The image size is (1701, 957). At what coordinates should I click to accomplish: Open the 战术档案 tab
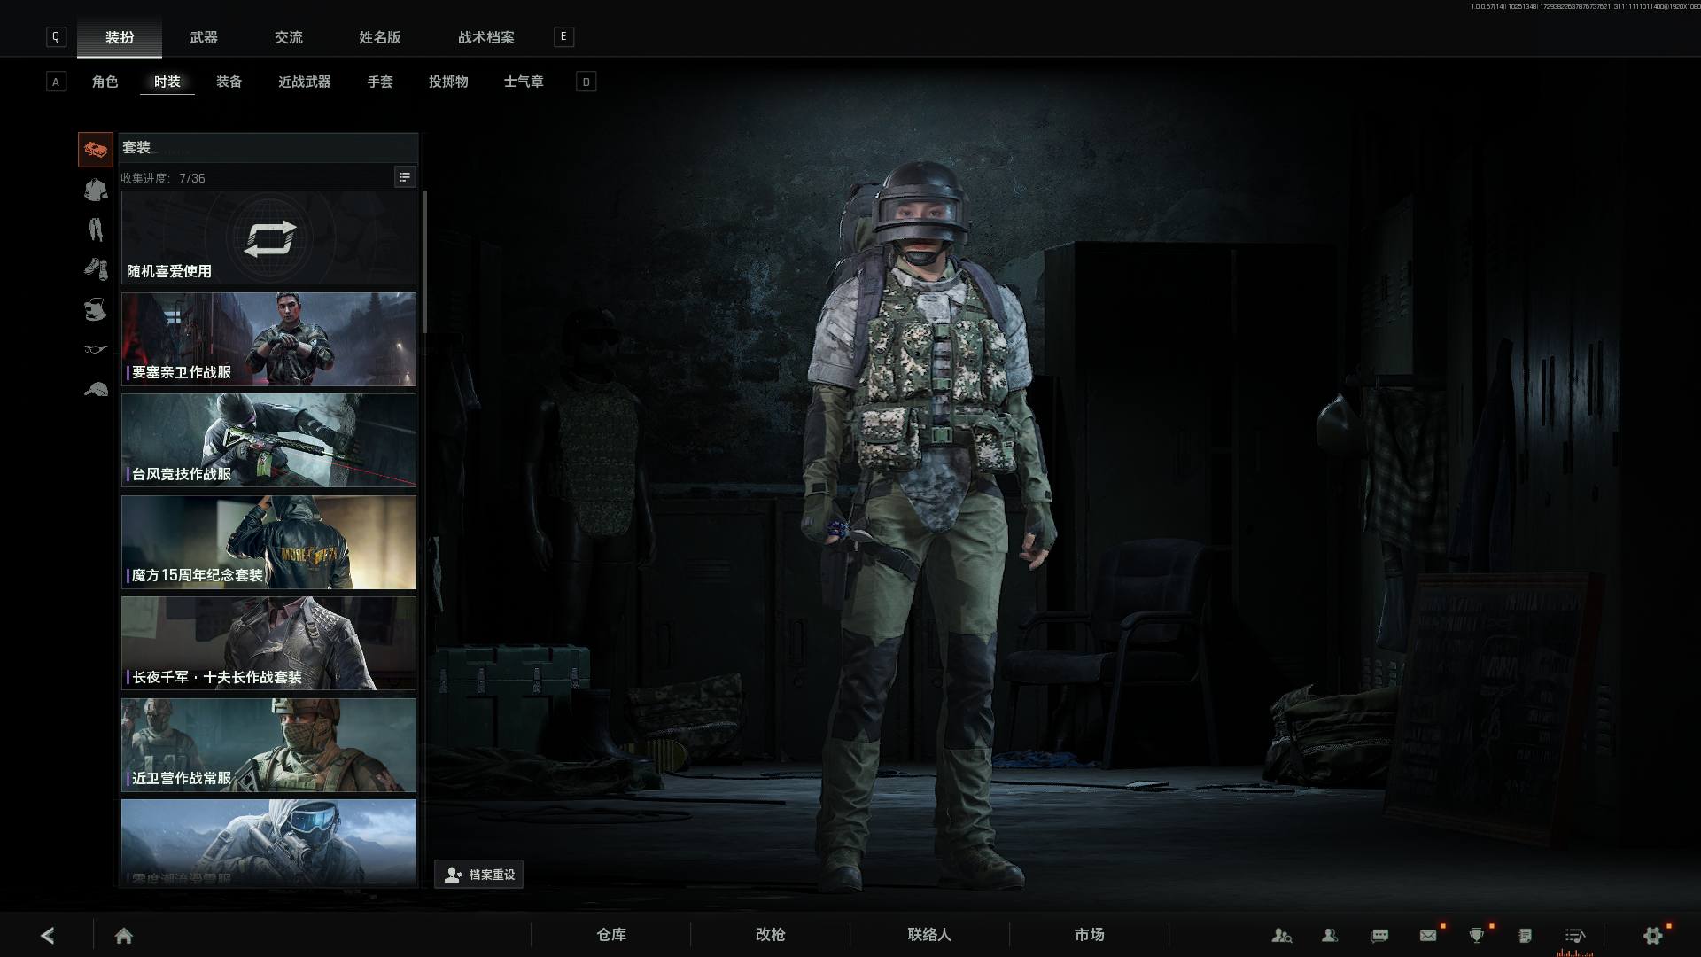[x=486, y=37]
